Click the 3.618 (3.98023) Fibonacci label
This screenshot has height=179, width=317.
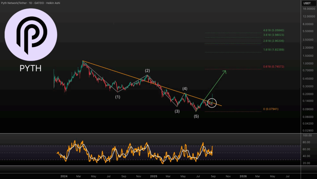[274, 35]
